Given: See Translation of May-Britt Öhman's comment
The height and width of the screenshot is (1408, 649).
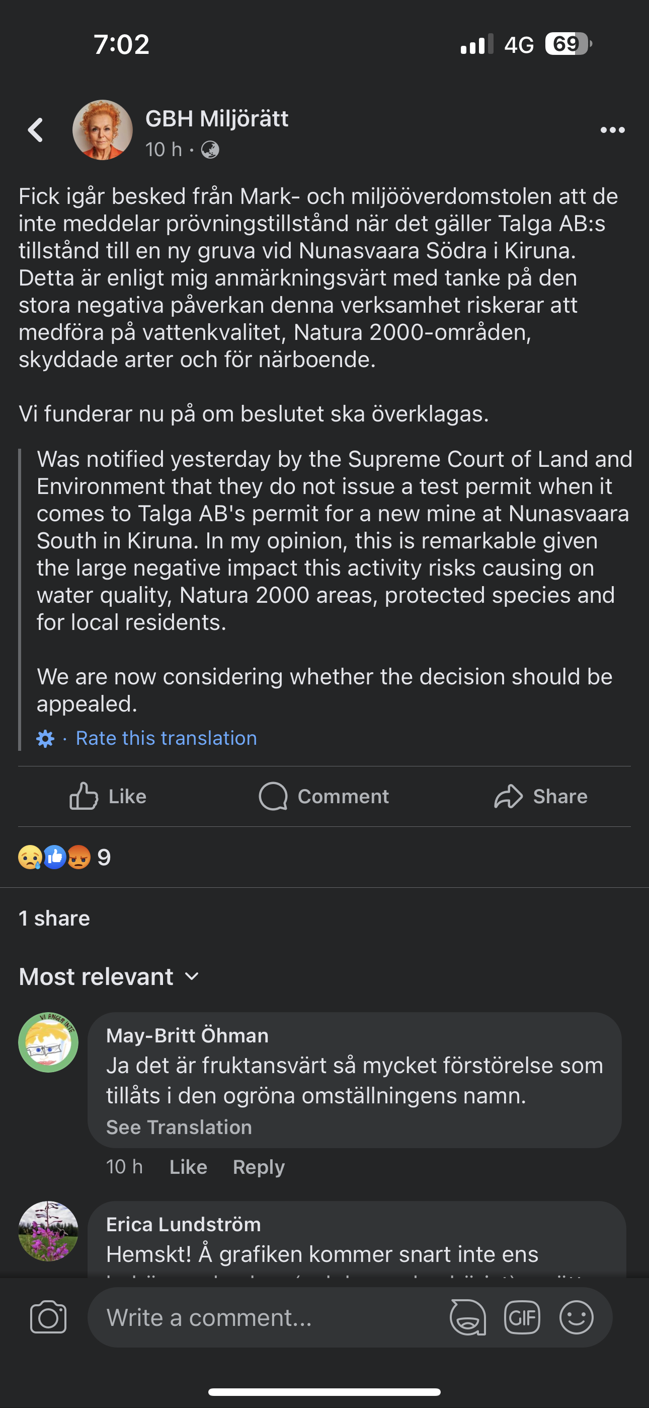Looking at the screenshot, I should coord(179,1127).
